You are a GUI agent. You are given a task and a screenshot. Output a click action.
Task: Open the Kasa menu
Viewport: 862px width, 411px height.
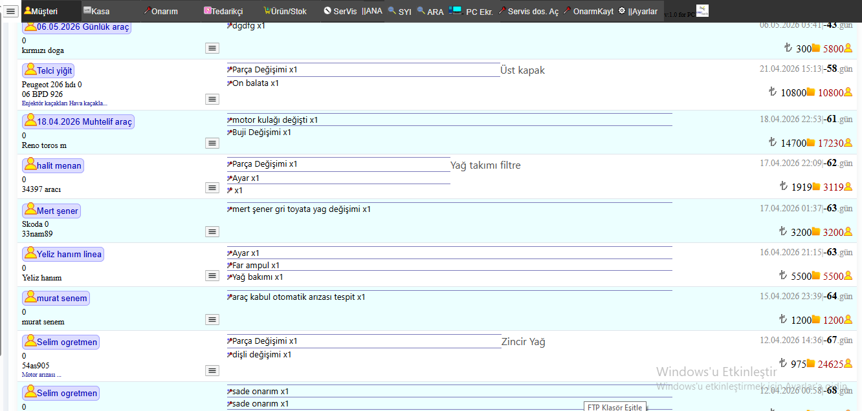tap(96, 11)
